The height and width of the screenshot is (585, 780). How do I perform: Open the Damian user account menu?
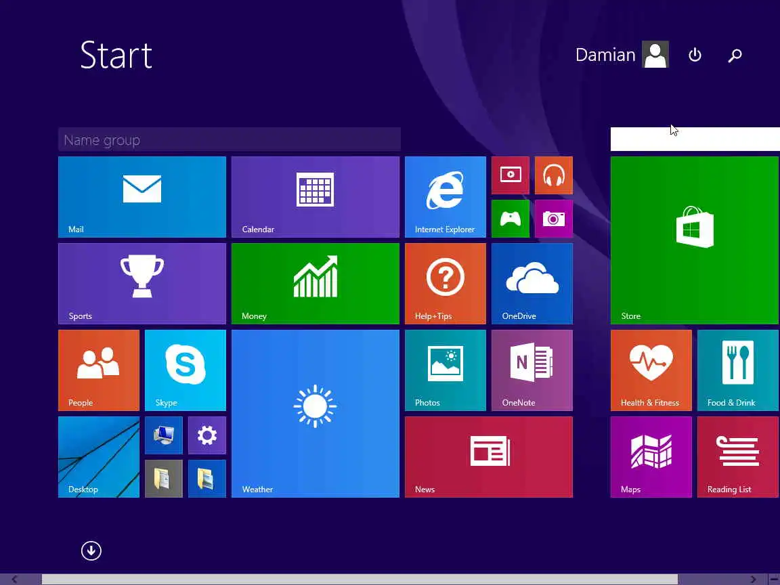point(622,54)
